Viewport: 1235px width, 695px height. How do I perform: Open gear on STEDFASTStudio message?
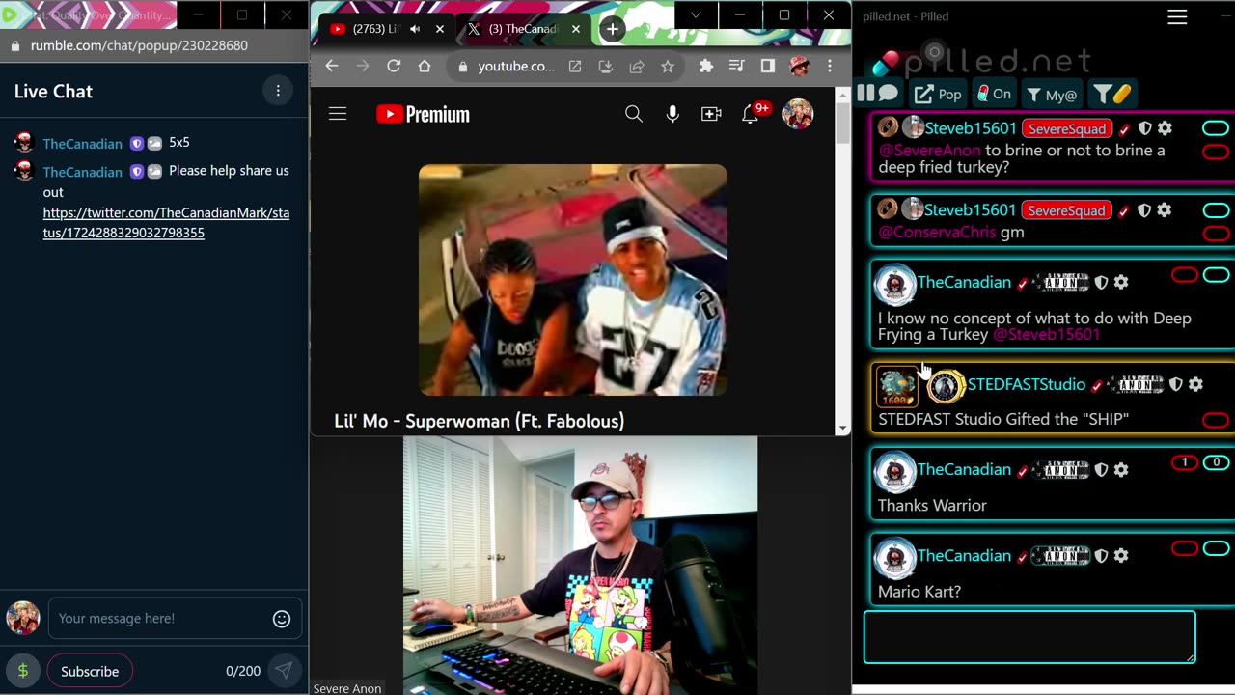(x=1195, y=384)
